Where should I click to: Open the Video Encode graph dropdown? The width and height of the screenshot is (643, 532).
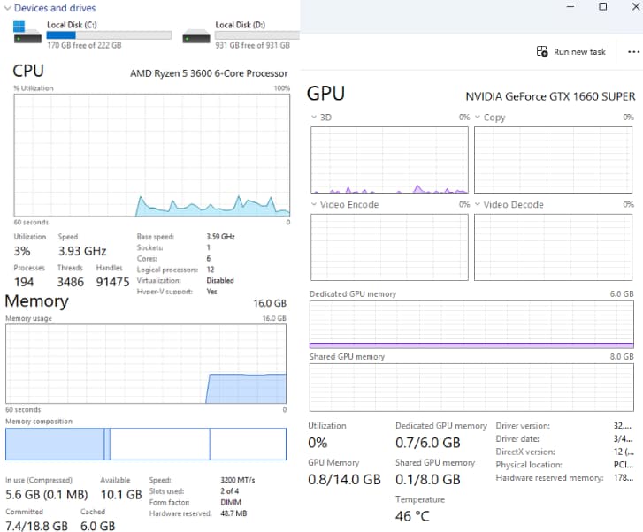pos(314,204)
